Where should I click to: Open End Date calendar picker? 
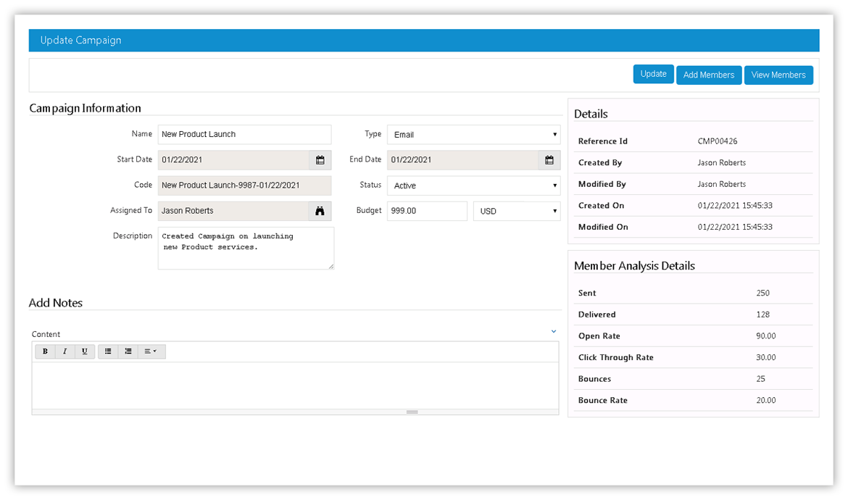549,160
